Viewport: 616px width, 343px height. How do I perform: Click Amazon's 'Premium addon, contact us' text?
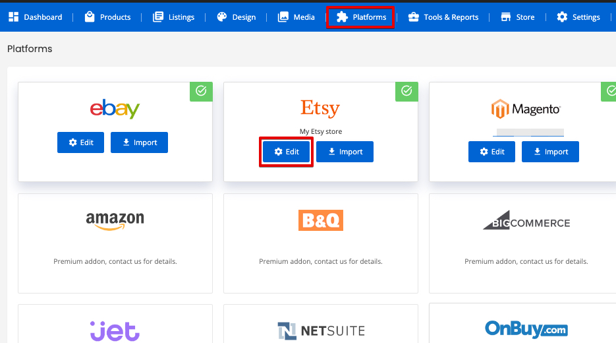pos(115,262)
